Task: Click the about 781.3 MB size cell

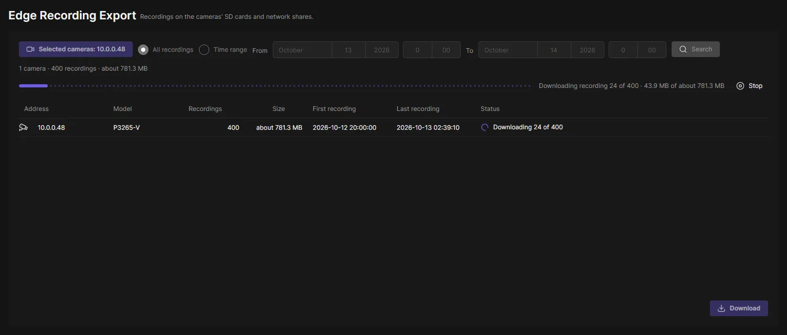Action: tap(279, 128)
